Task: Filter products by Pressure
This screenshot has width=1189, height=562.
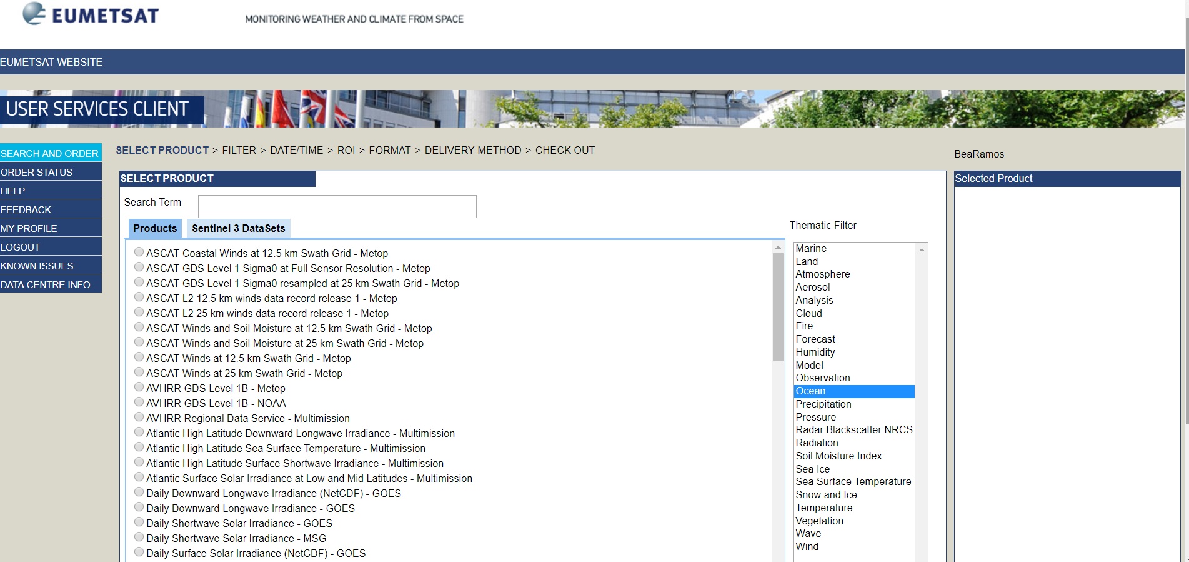Action: point(854,417)
